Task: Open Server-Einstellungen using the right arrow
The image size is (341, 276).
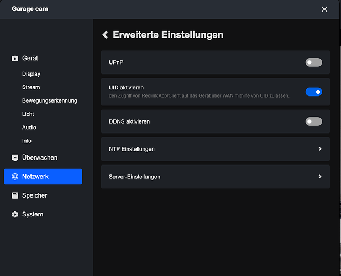Action: [320, 177]
